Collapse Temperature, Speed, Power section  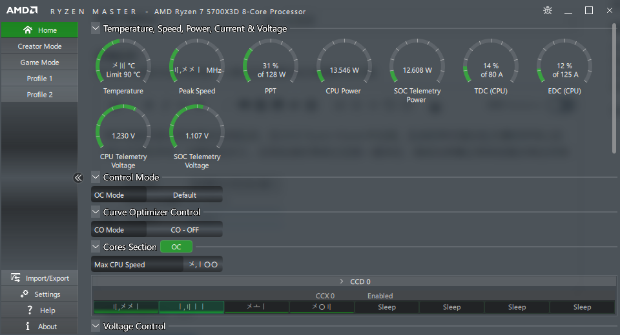click(x=96, y=28)
